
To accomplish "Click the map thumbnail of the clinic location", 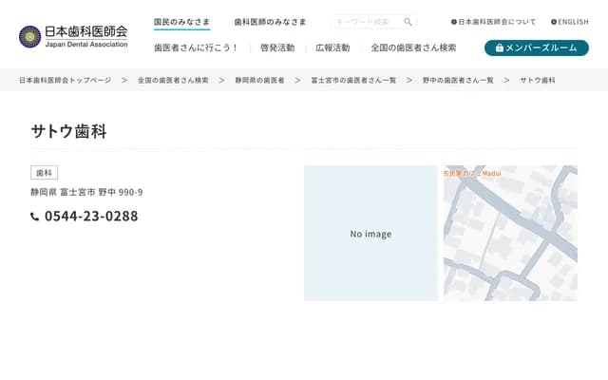I will (510, 233).
